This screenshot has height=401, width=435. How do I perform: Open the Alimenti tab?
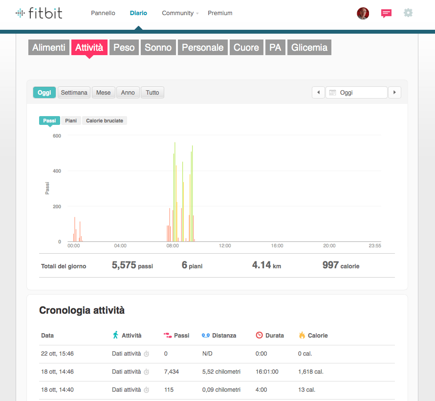[48, 47]
